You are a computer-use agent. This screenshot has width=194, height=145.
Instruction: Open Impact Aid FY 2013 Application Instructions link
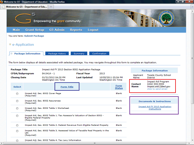(155, 108)
